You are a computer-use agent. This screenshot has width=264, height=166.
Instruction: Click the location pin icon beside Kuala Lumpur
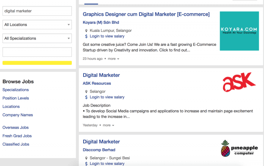(x=86, y=31)
